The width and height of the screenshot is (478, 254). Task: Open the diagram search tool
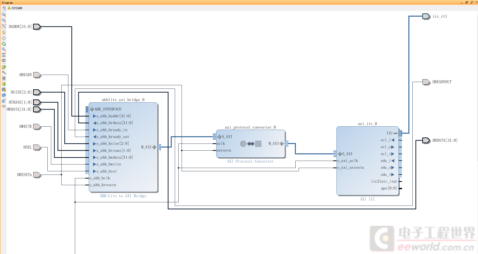click(4, 49)
